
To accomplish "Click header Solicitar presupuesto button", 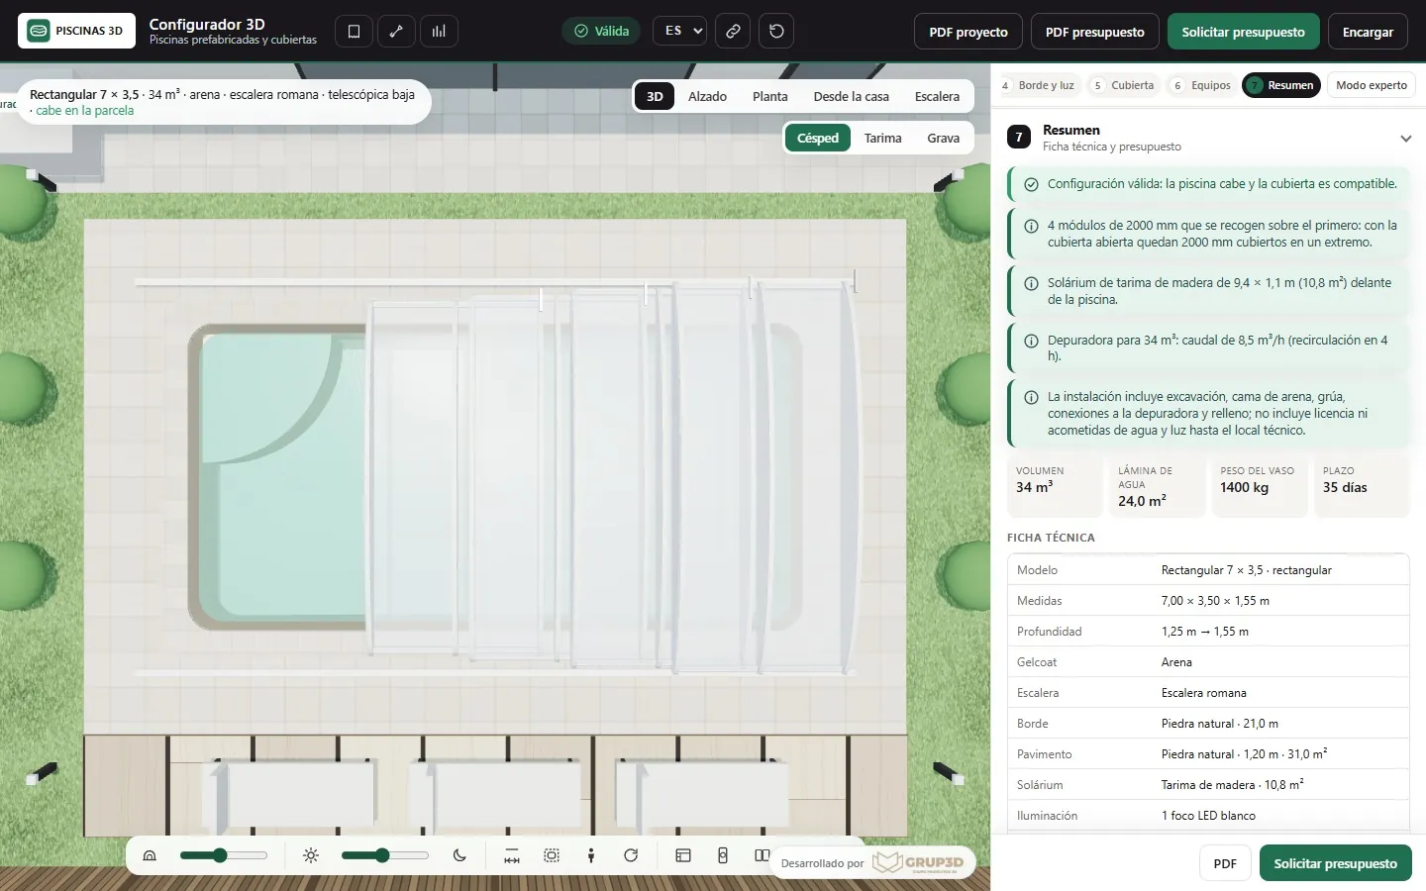I will coord(1243,32).
